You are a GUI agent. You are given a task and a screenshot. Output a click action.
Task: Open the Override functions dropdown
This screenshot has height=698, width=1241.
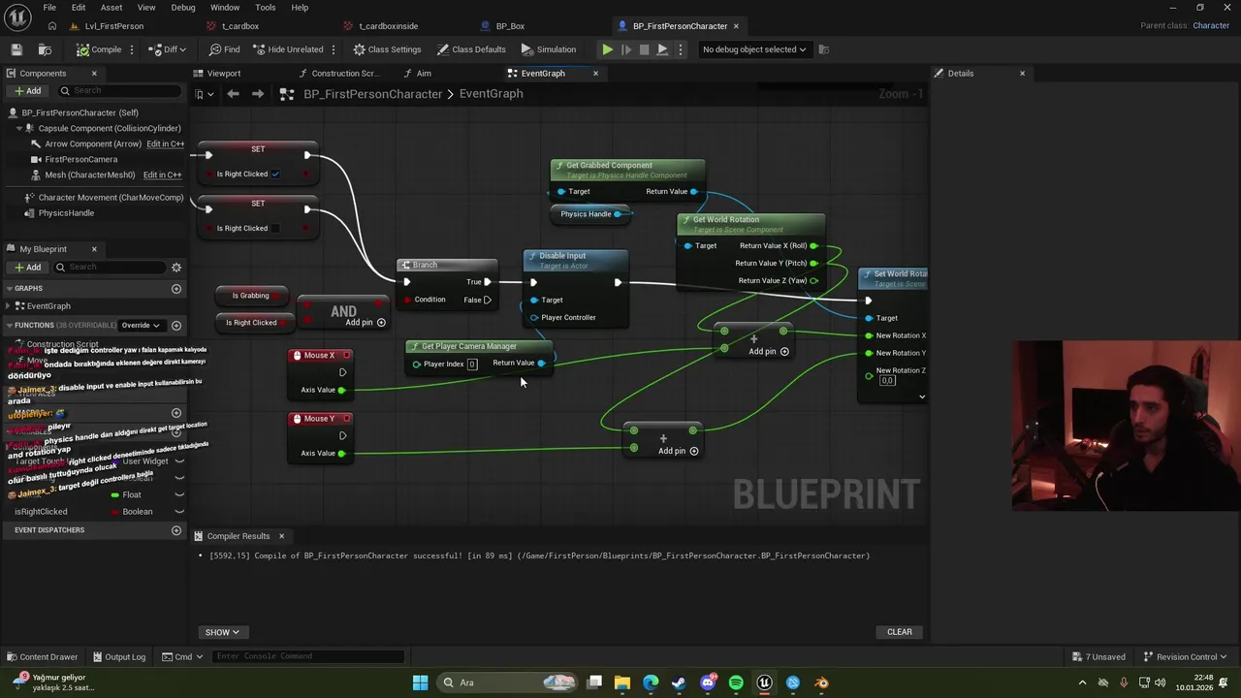click(141, 326)
